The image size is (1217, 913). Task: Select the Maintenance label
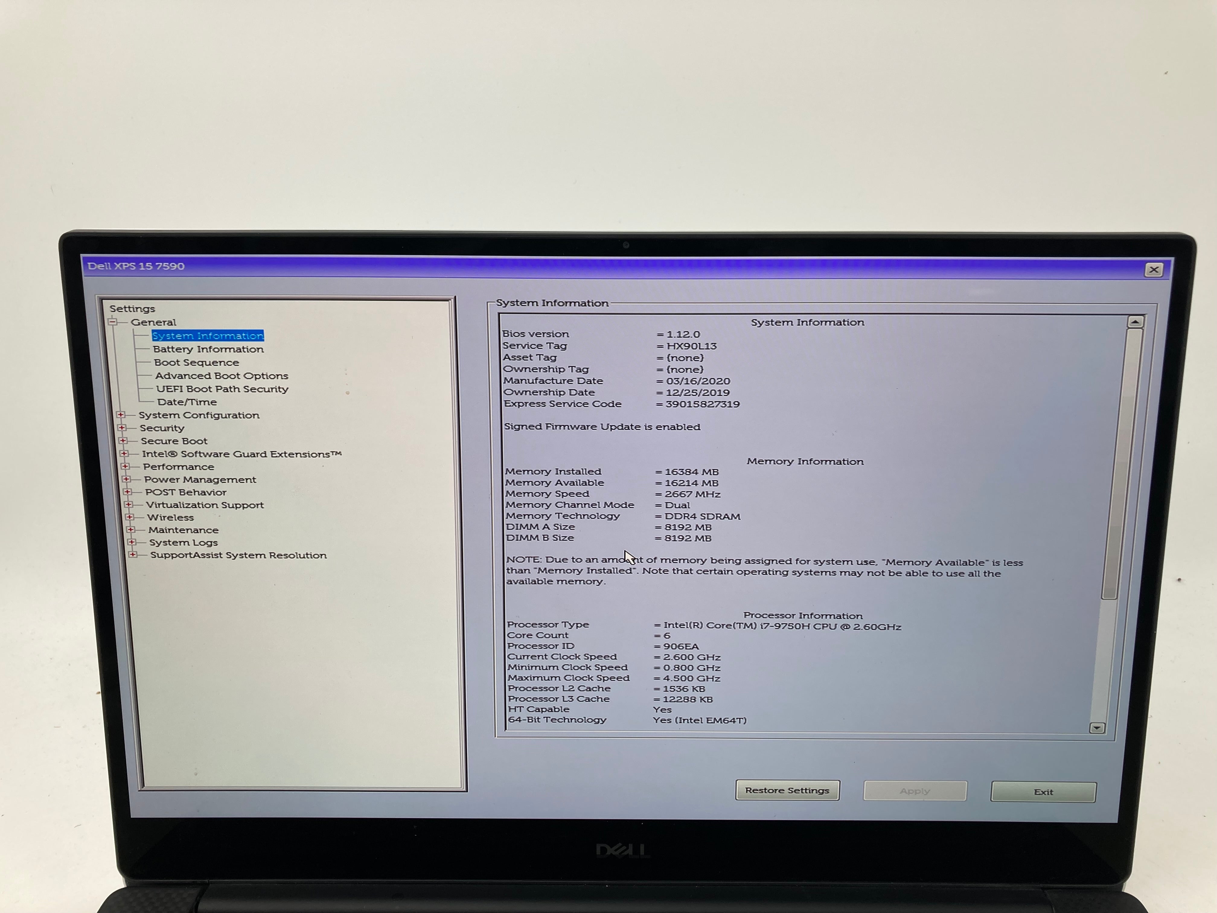183,530
